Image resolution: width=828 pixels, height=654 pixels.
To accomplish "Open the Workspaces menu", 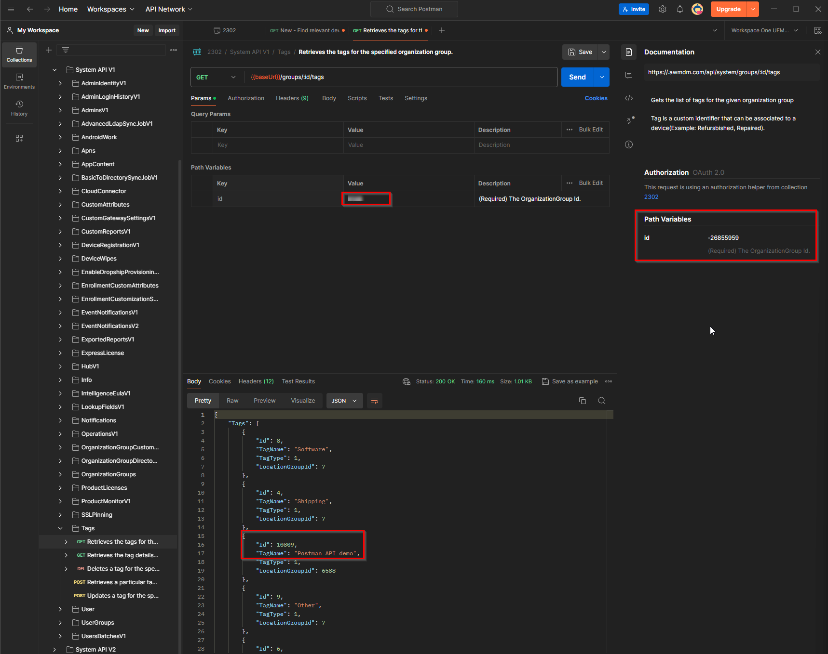I will click(x=110, y=9).
